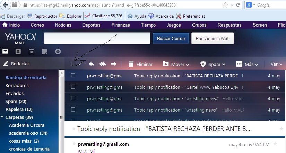Star the message dated may 4 9:54 PM

[275, 144]
